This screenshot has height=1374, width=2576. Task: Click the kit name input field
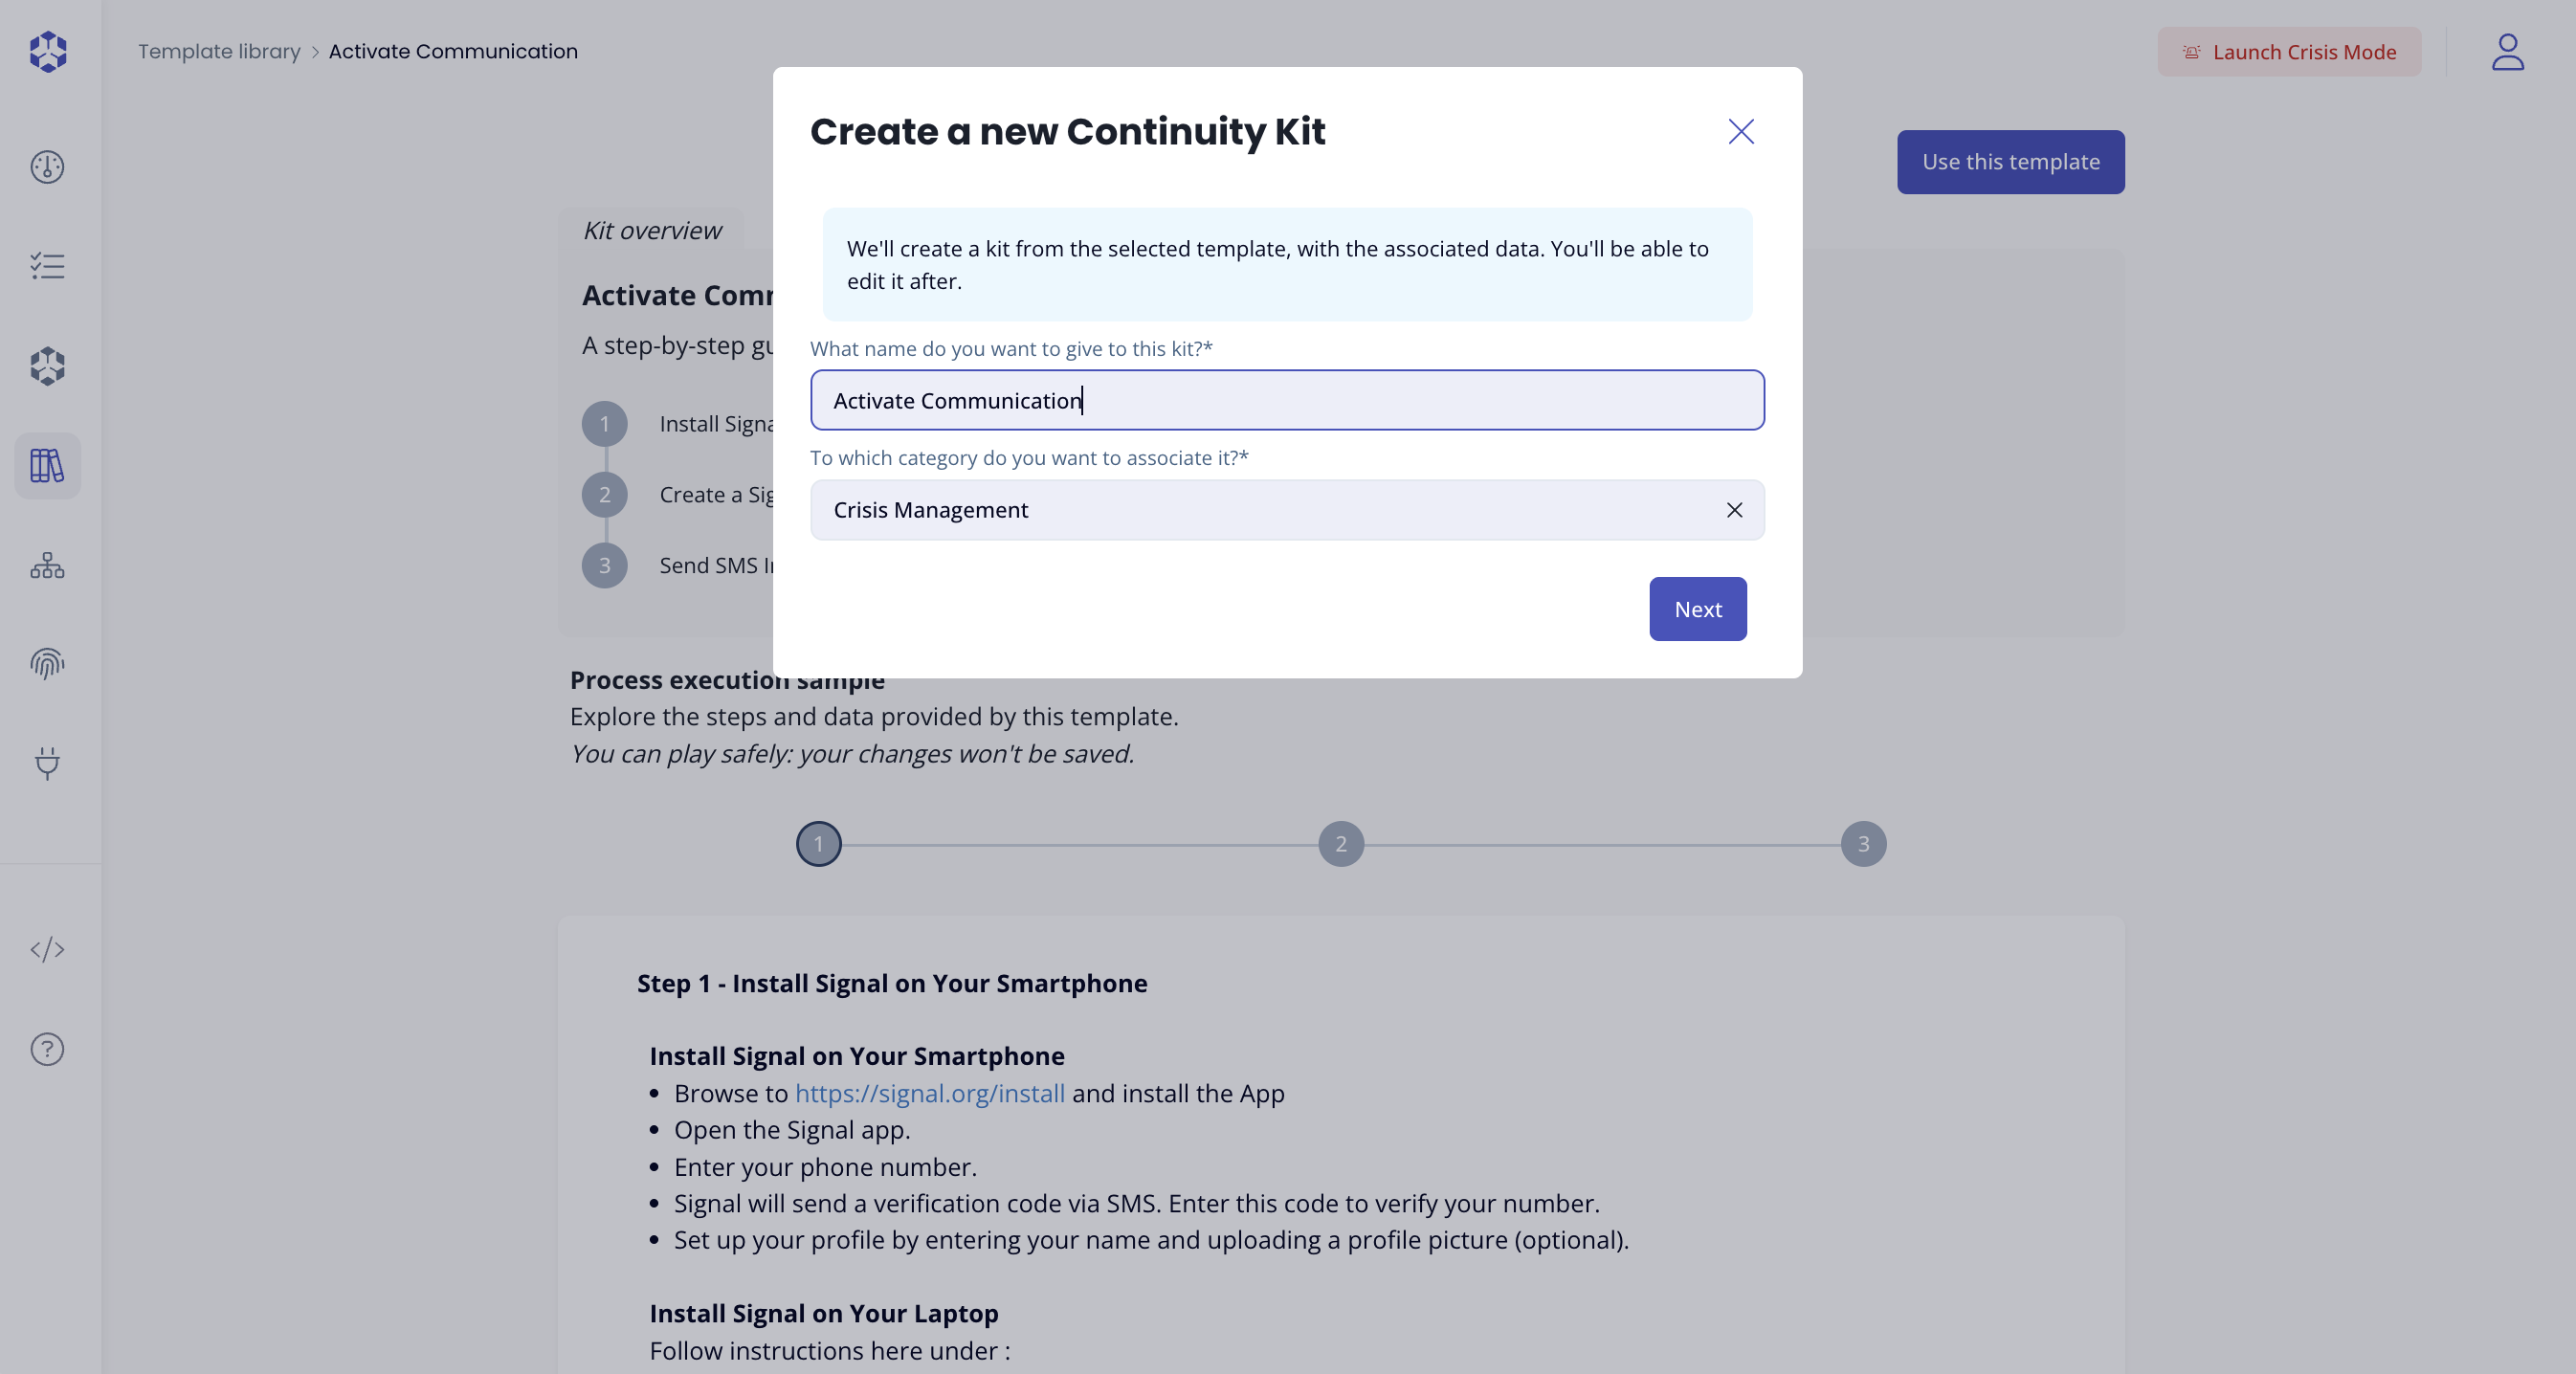pyautogui.click(x=1286, y=400)
